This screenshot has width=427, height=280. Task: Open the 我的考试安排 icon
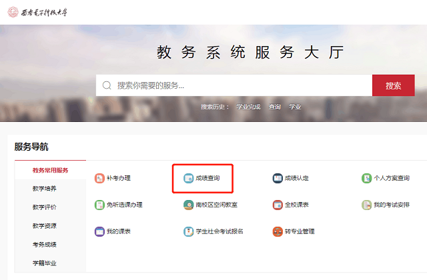click(x=366, y=205)
